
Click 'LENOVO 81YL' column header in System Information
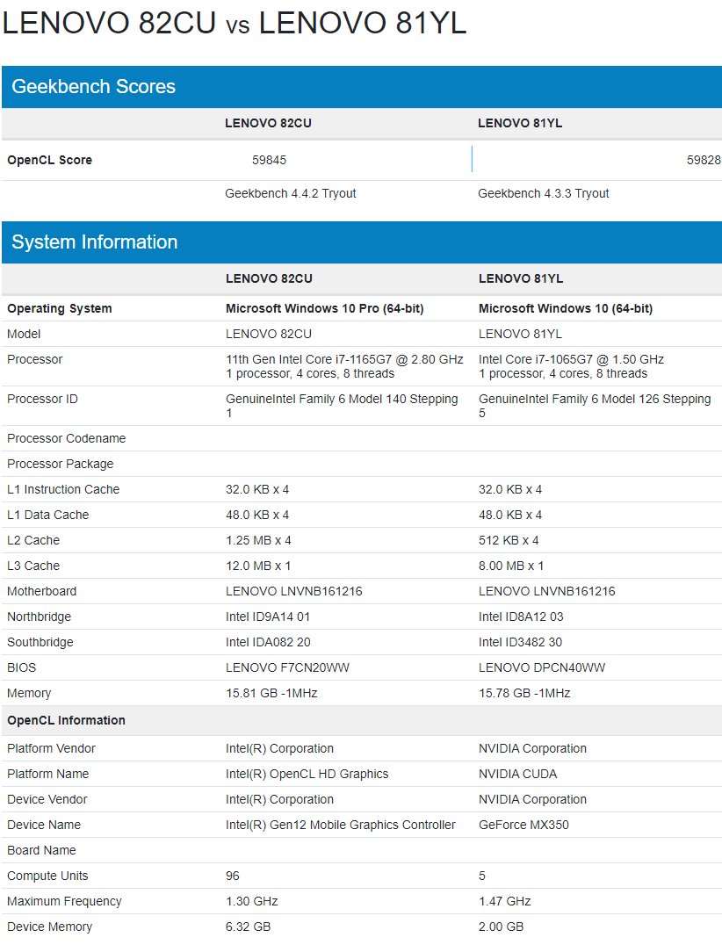(521, 278)
